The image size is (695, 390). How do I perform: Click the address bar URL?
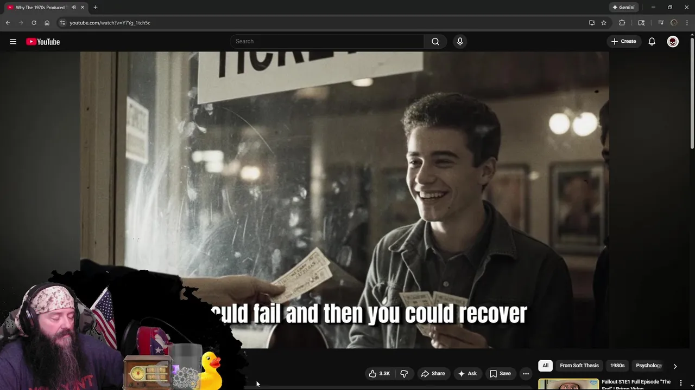[x=110, y=23]
